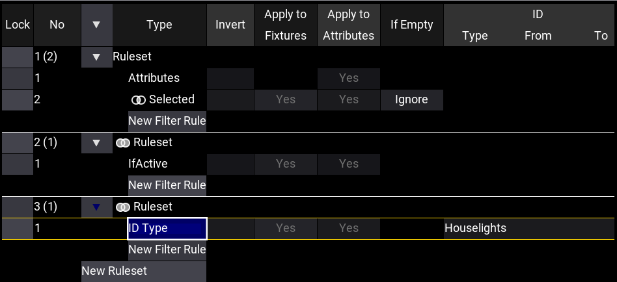Click the Invert column header

[x=230, y=25]
